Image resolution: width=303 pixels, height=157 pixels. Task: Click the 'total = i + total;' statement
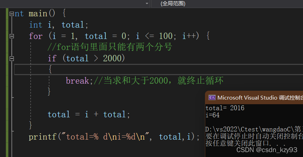pos(89,114)
